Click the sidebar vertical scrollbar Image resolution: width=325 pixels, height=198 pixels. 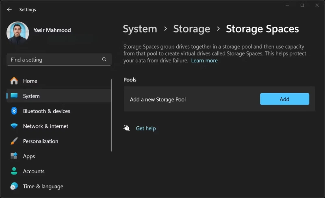pyautogui.click(x=111, y=115)
